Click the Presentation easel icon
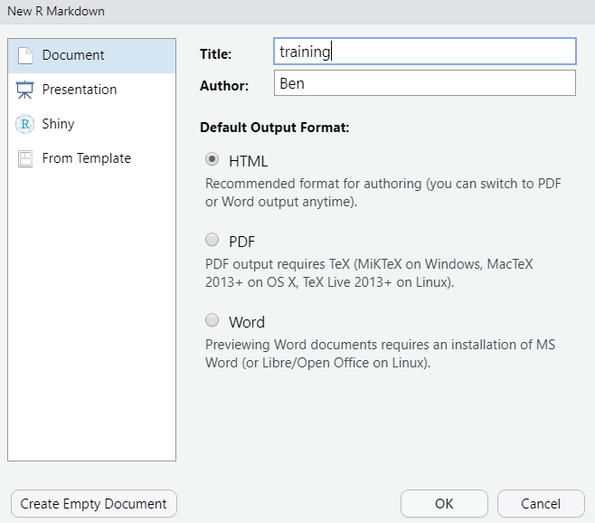 [24, 90]
